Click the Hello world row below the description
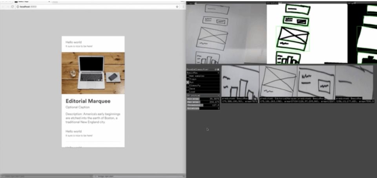This screenshot has width=377, height=178. [93, 133]
